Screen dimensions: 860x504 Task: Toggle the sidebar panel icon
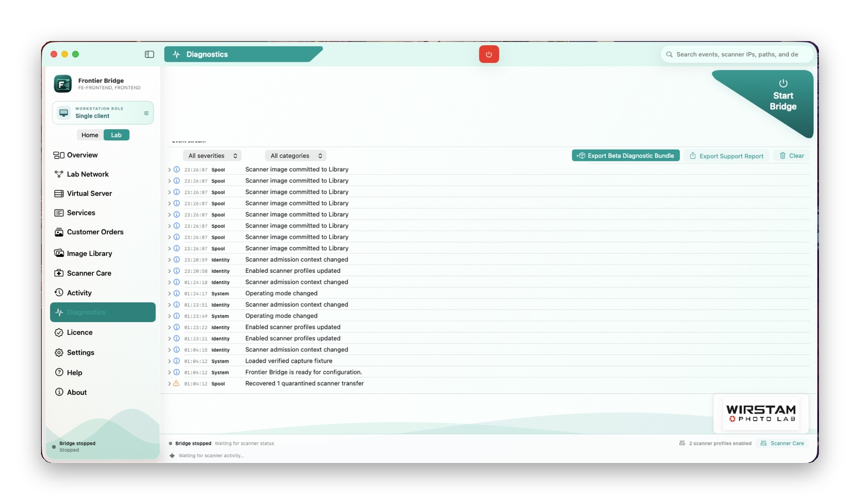[x=150, y=55]
